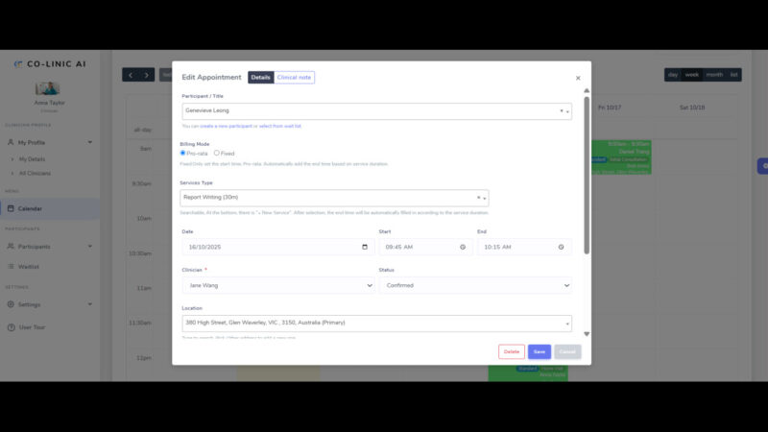Go to next calendar period arrow
Screen dimensions: 768x432
(147, 75)
